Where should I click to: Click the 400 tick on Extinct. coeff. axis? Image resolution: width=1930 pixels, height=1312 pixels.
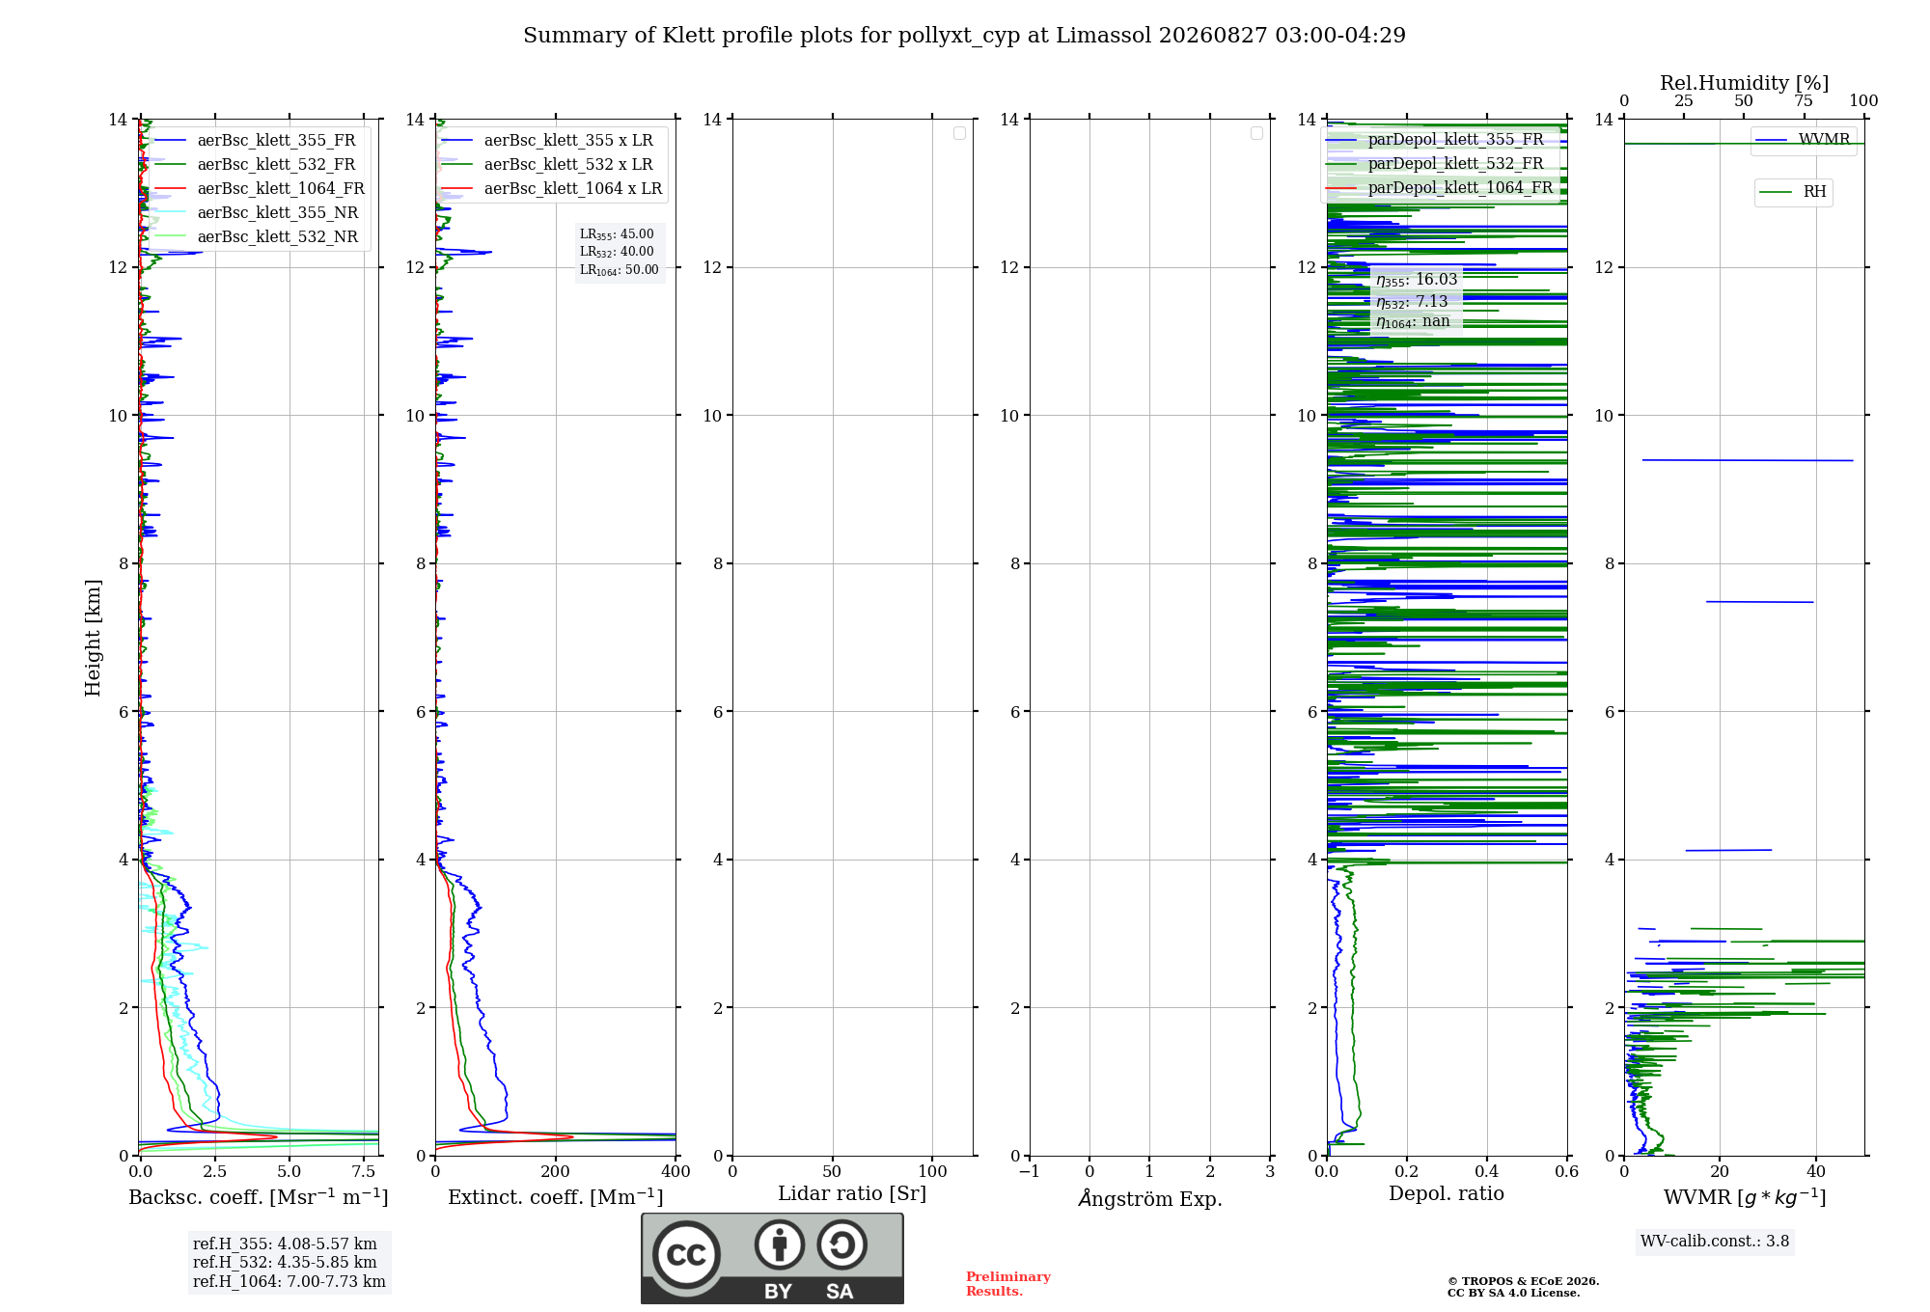675,1172
